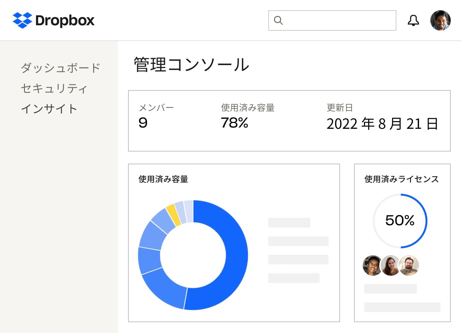Click the 使用済みライセンス panel header

click(x=402, y=179)
